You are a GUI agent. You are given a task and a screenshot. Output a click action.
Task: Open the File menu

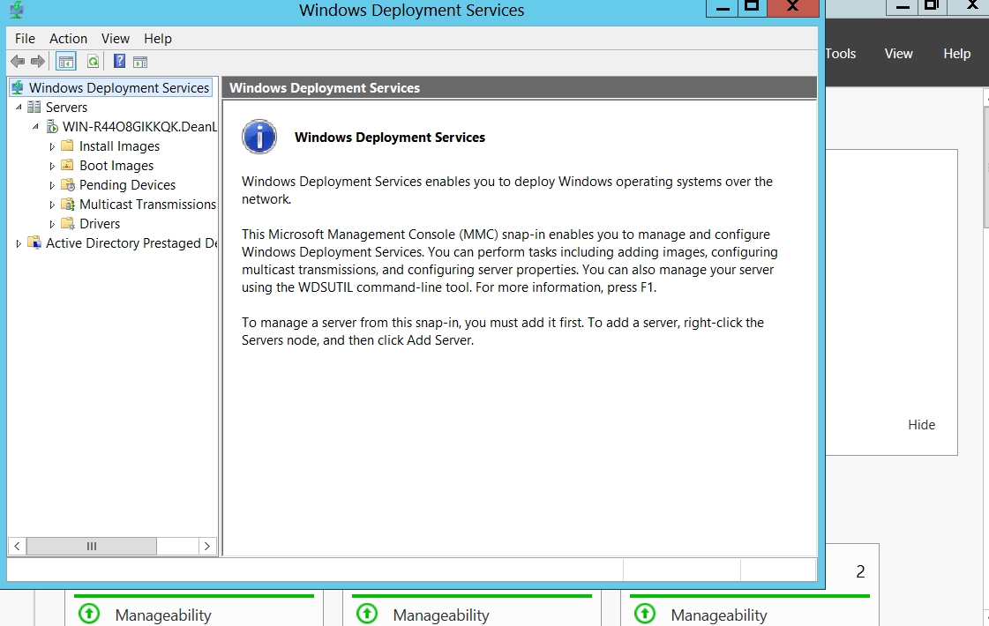(25, 39)
